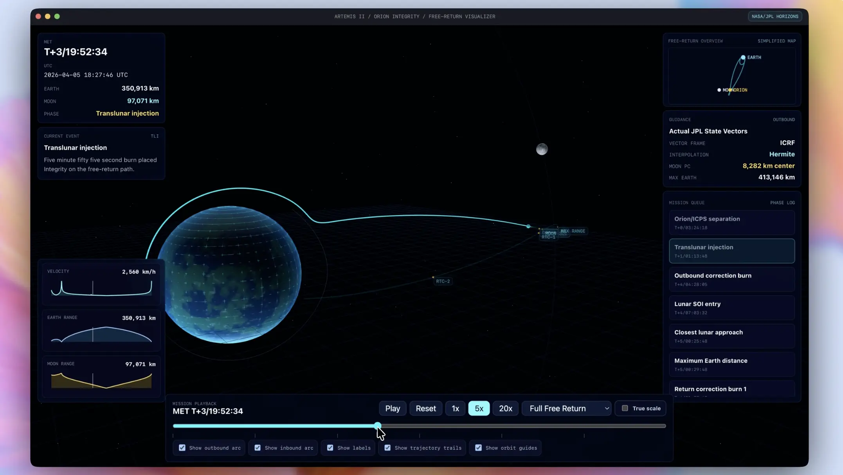The height and width of the screenshot is (475, 843).
Task: Click the RTC-1 trajectory label
Action: coord(548,238)
